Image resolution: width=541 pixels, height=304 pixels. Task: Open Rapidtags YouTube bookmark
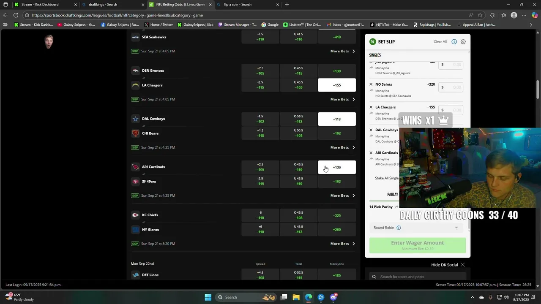(432, 25)
